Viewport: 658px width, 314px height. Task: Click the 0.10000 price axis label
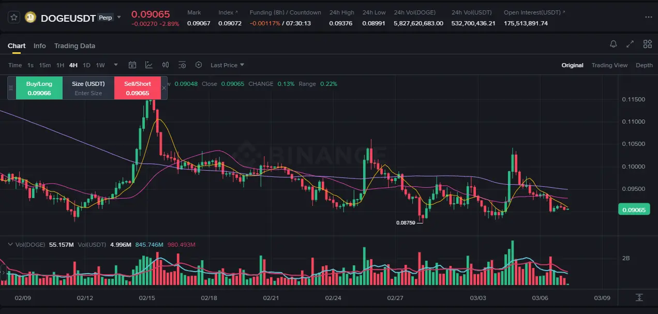click(x=633, y=167)
